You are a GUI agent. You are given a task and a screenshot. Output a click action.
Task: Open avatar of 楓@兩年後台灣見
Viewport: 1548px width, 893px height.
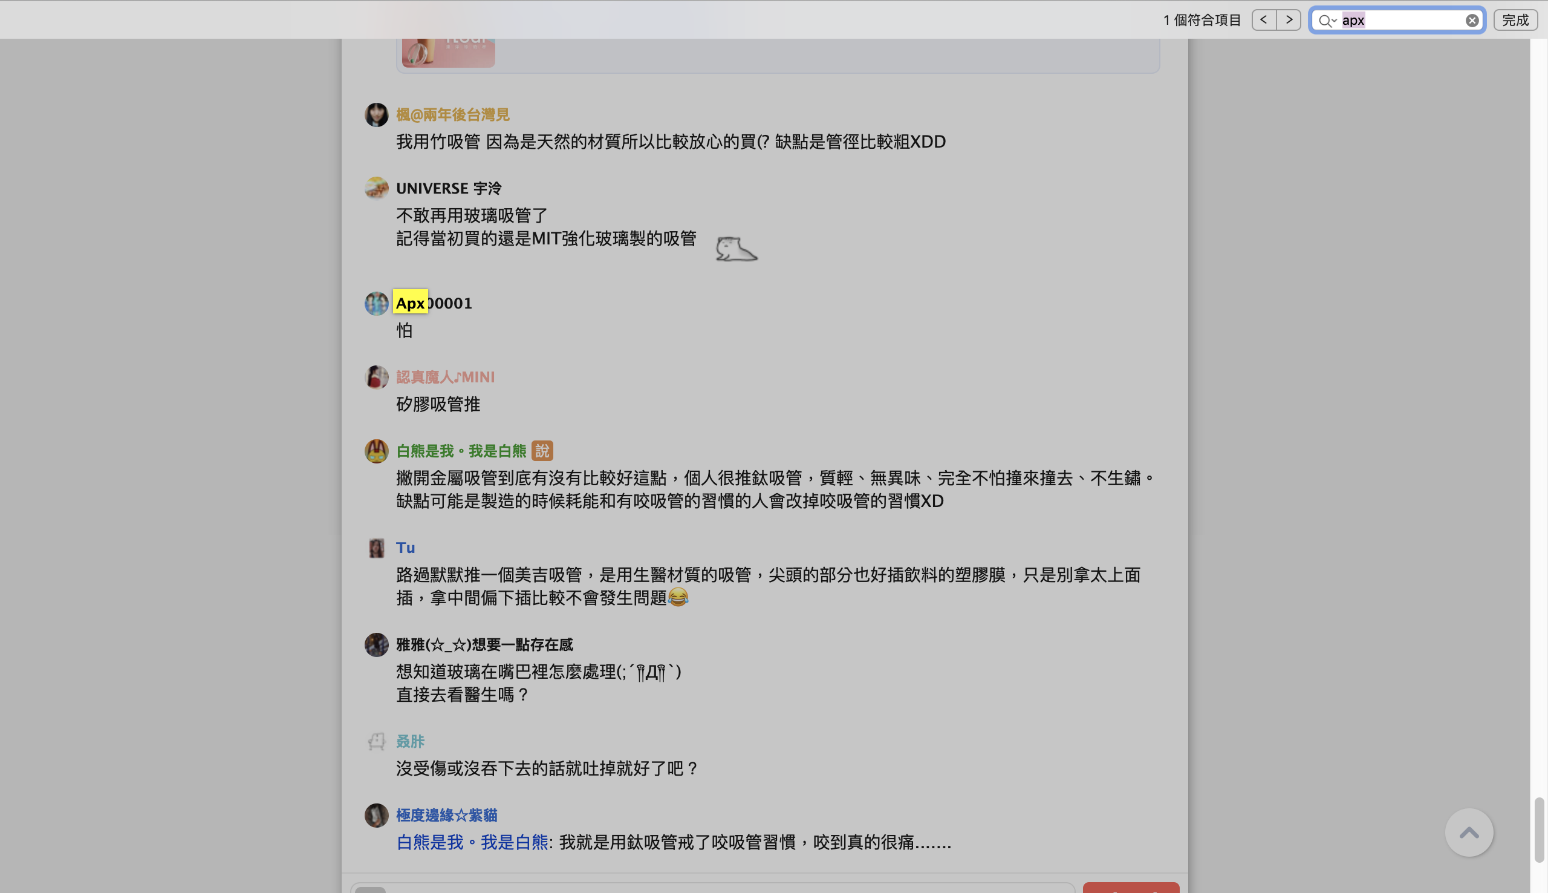coord(376,115)
